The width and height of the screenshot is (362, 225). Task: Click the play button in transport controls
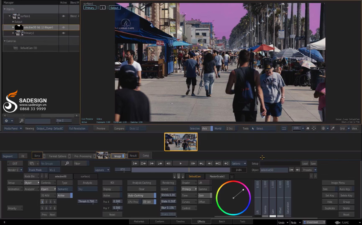[181, 163]
